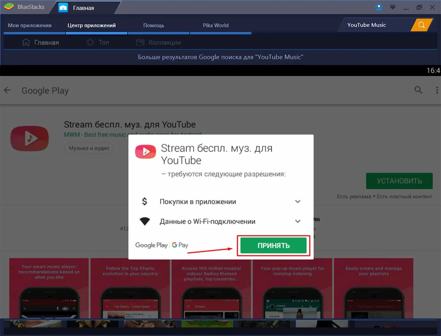Open the BlueStacks dropdown menu triangle icon
Screen dimensions: 441x336
point(393,7)
